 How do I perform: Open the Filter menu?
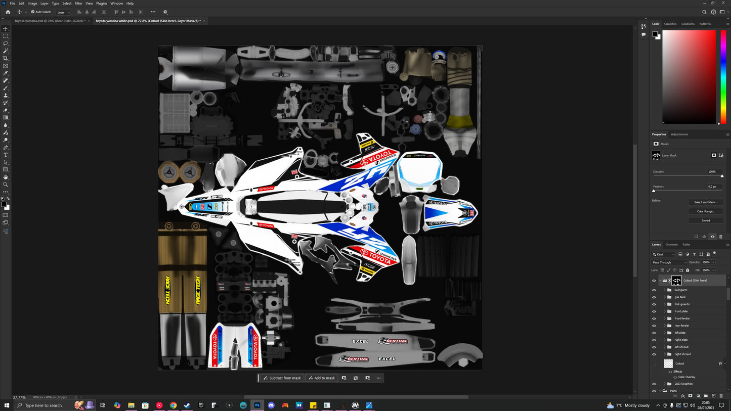tap(78, 3)
